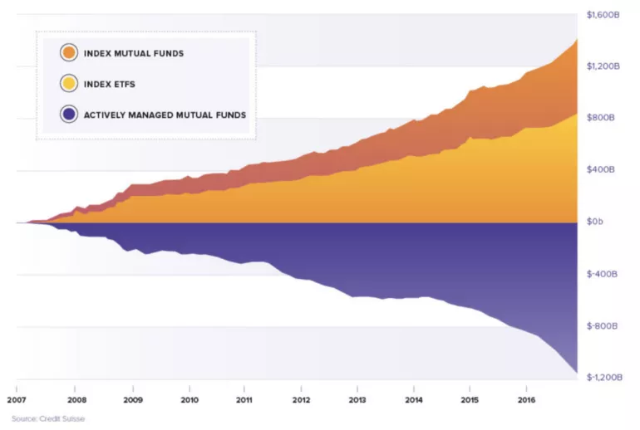Click the yellow Index ETFs legend circle

point(68,84)
